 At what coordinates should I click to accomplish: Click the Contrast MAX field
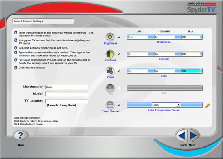(x=191, y=54)
